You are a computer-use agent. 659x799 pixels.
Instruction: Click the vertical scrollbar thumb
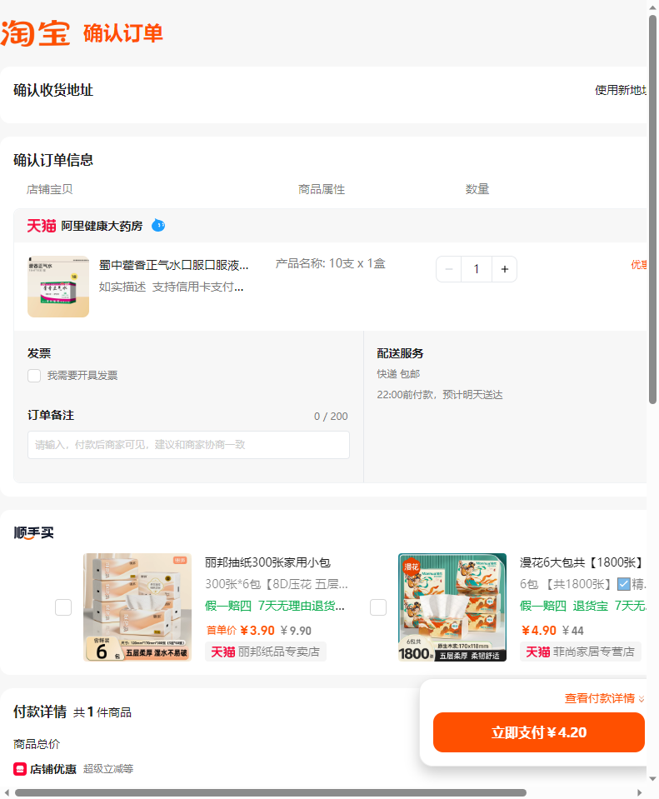click(652, 209)
